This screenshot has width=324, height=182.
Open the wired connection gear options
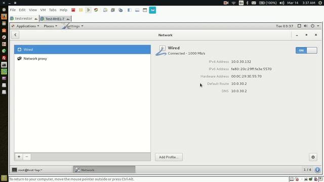pos(313,157)
